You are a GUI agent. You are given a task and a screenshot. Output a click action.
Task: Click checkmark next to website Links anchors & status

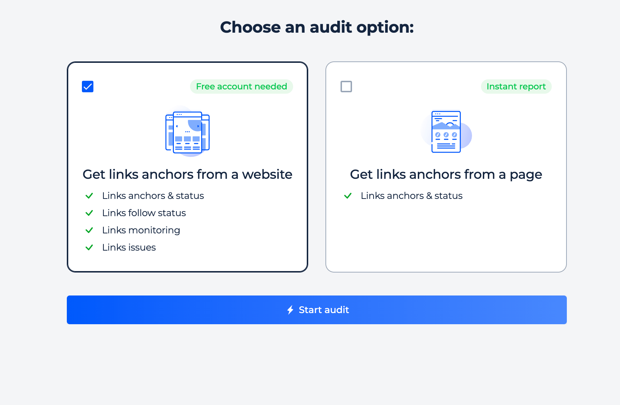click(89, 196)
